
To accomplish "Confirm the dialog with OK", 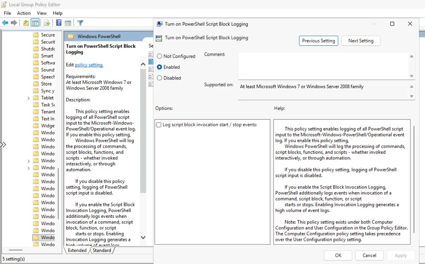I will click(338, 255).
